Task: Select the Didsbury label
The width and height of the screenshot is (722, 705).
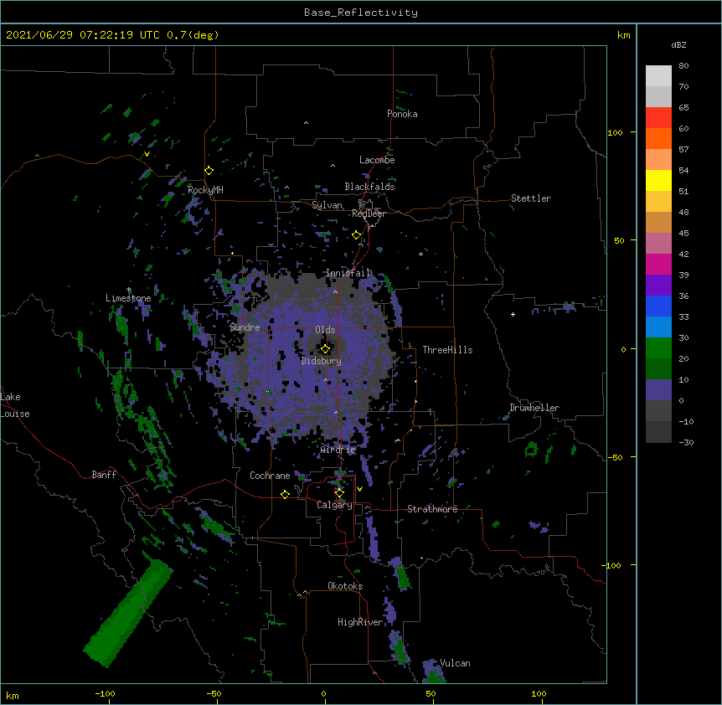Action: 322,361
